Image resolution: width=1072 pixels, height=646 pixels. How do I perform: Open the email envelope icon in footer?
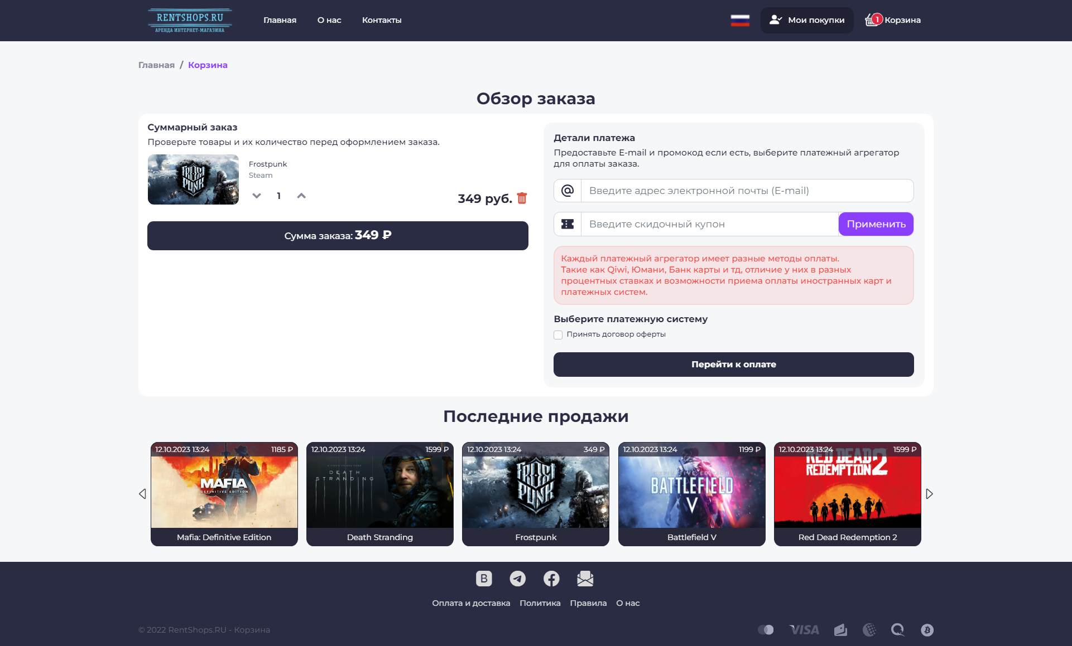tap(585, 579)
